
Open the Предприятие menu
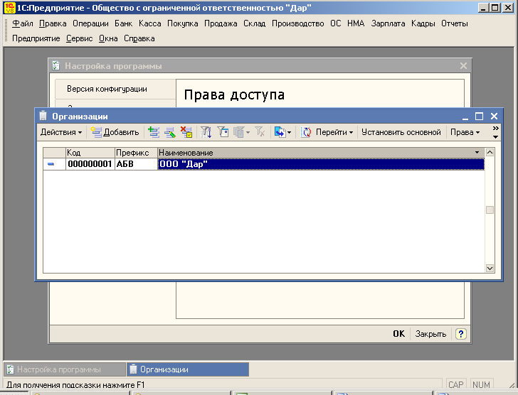(x=36, y=38)
